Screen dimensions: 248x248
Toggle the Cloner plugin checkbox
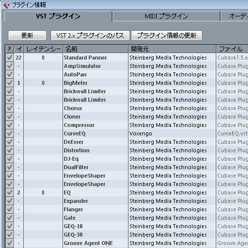(x=9, y=117)
